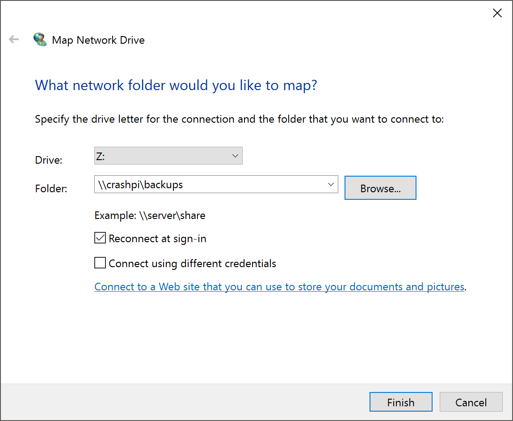Click the Finish button
Image resolution: width=513 pixels, height=421 pixels.
[x=401, y=402]
